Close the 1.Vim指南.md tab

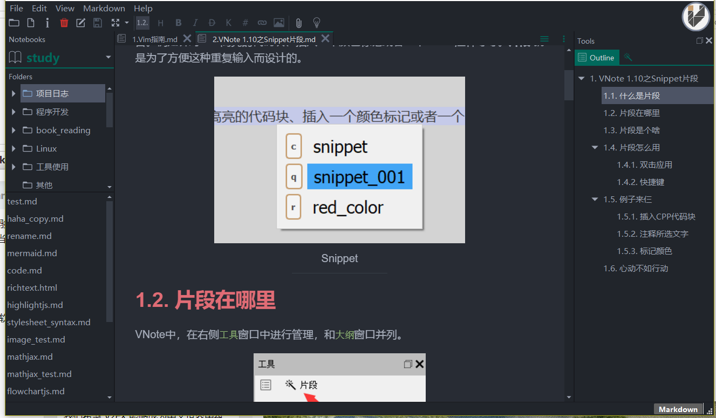point(187,38)
